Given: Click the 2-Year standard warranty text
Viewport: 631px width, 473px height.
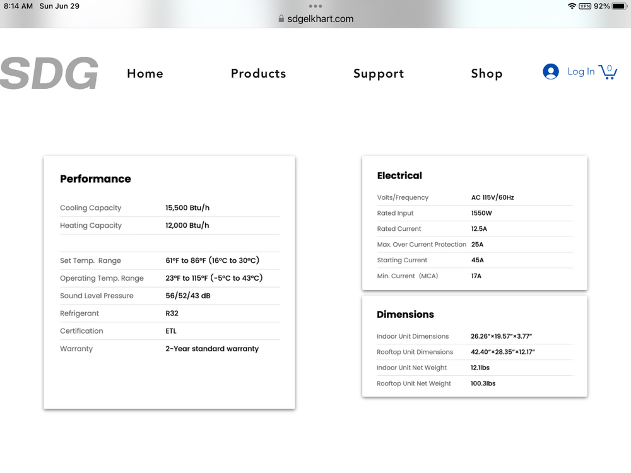Looking at the screenshot, I should coord(212,349).
